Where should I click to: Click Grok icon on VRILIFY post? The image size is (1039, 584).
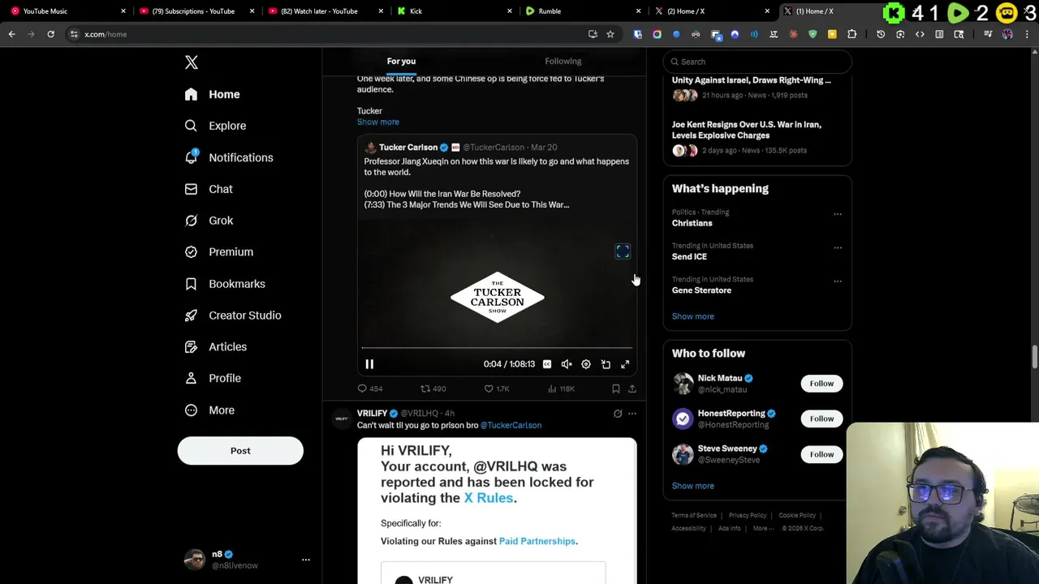click(618, 414)
